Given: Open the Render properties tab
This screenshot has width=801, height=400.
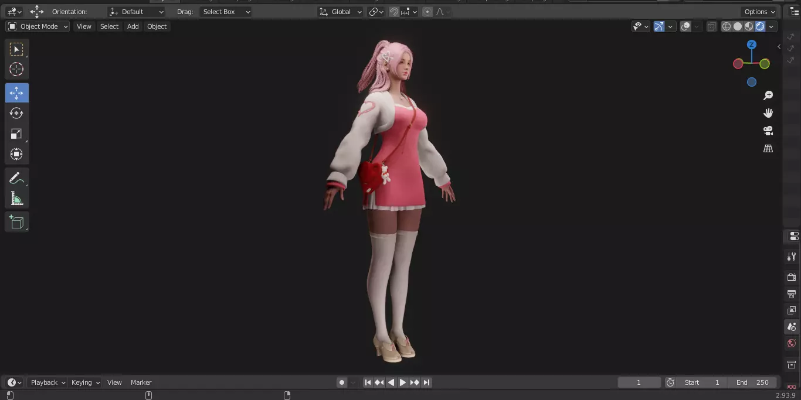Looking at the screenshot, I should [x=792, y=277].
